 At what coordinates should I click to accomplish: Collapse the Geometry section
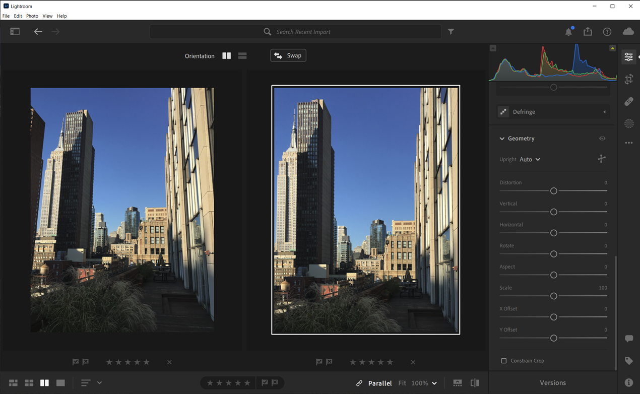[x=502, y=138]
